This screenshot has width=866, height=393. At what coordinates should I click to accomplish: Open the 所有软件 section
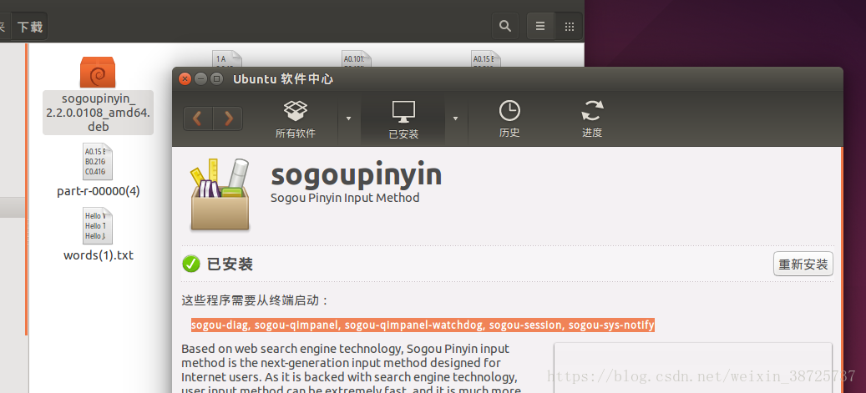point(296,118)
